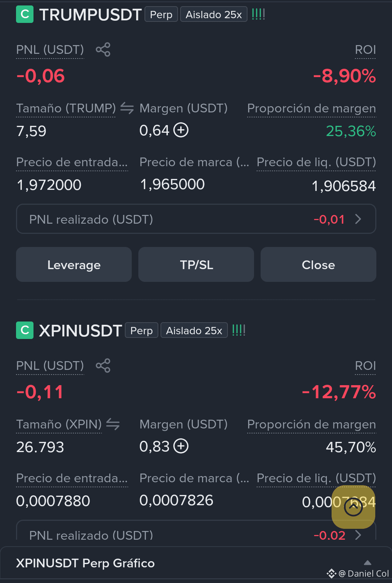The height and width of the screenshot is (583, 392).
Task: Open Leverage settings for TRUMPUSDT
Action: click(74, 264)
